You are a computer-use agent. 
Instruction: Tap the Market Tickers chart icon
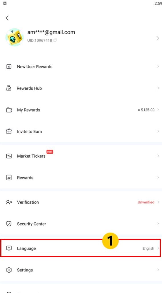[9, 156]
